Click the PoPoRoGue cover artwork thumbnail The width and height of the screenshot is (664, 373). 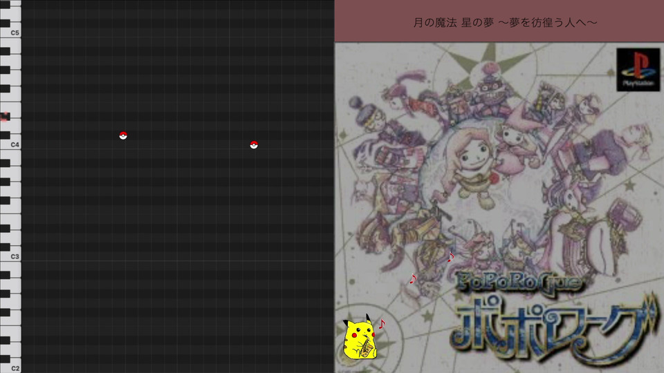click(499, 208)
